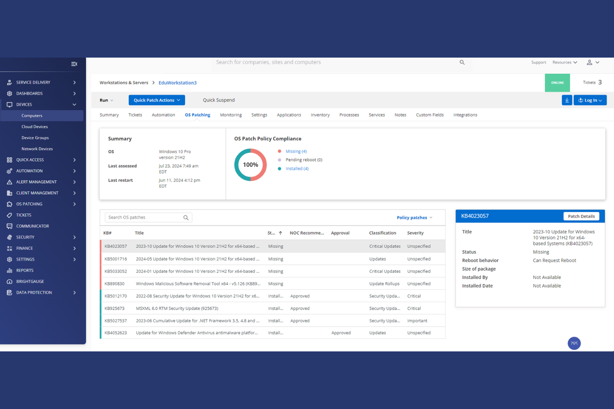Click the Quick Suspend button
The width and height of the screenshot is (614, 409).
(x=219, y=100)
